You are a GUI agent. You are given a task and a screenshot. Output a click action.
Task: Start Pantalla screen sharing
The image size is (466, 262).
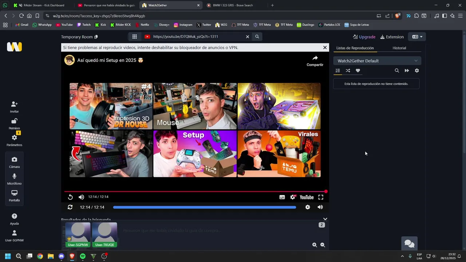coord(14,193)
